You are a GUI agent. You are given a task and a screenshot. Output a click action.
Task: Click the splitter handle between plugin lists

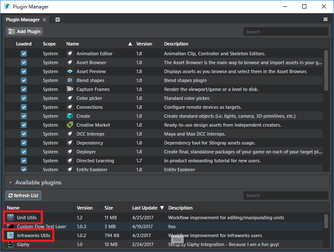click(167, 173)
